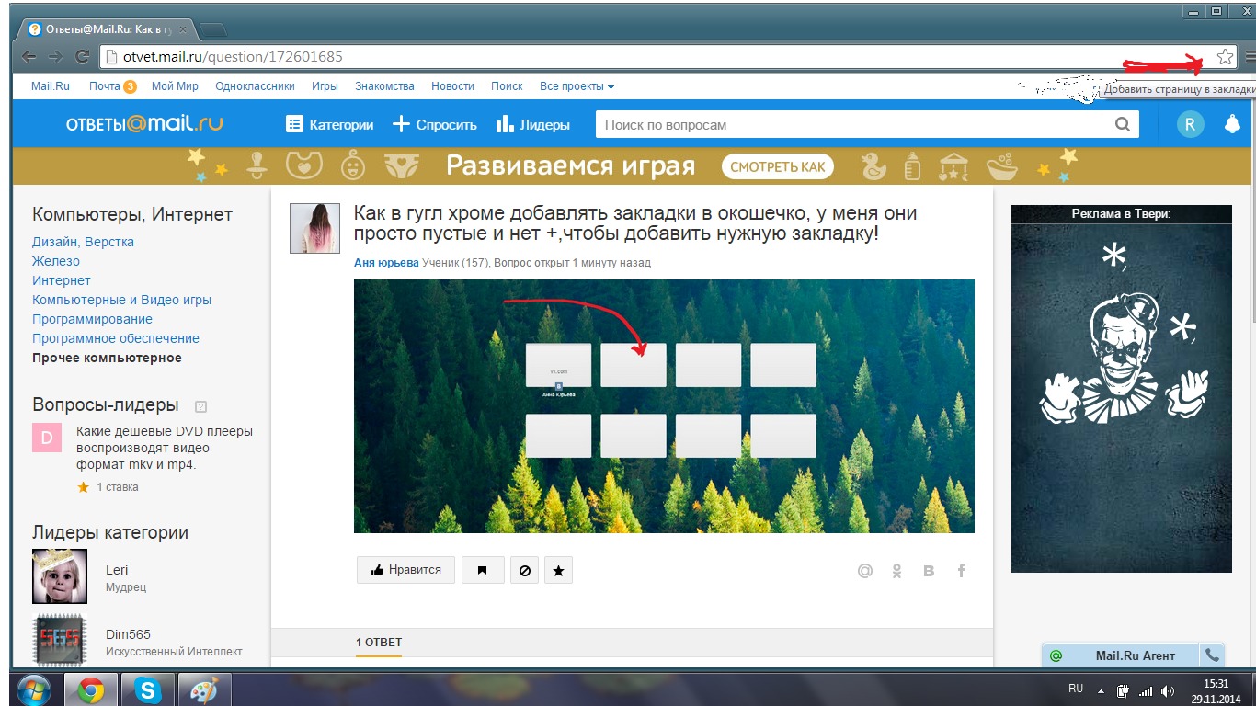The image size is (1256, 706).
Task: Open notifications bell icon
Action: (x=1233, y=125)
